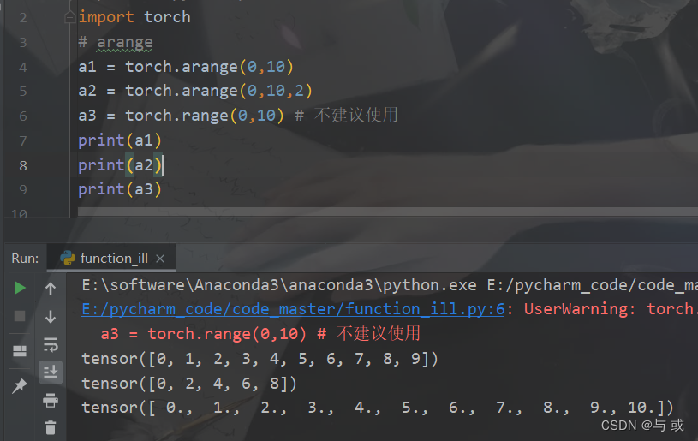Place cursor on print(a3) line
This screenshot has width=698, height=441.
pyautogui.click(x=119, y=189)
